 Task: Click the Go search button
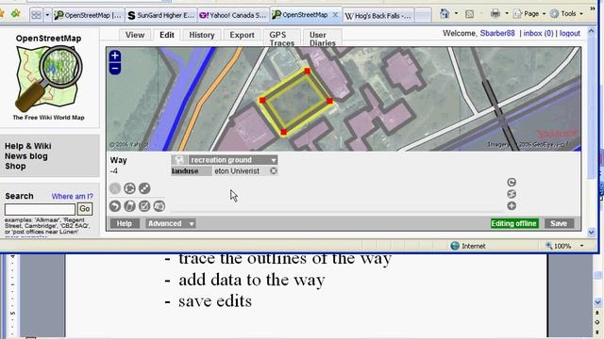[85, 209]
